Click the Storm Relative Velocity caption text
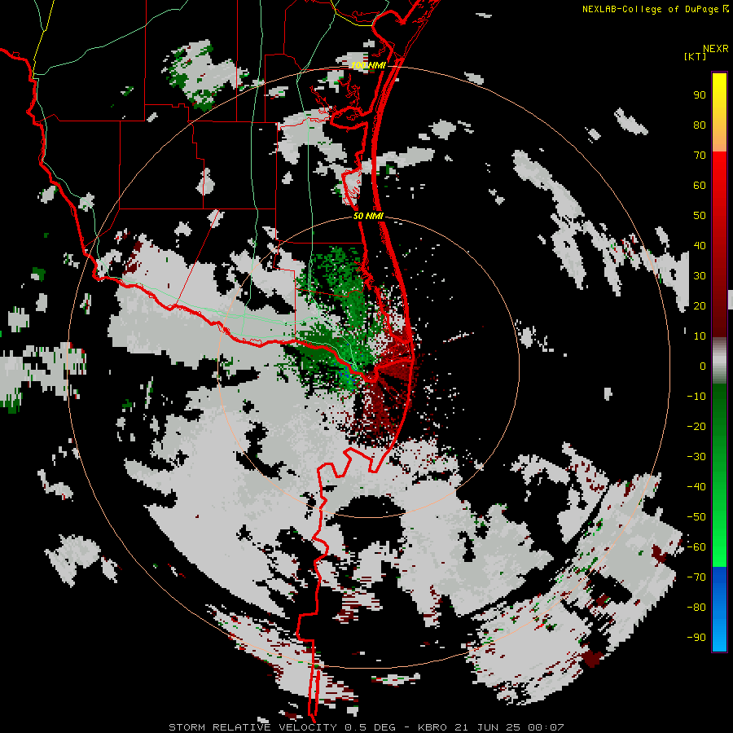This screenshot has width=733, height=733. [366, 727]
